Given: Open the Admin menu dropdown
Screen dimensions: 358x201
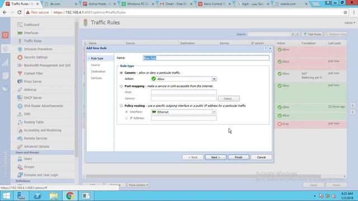Looking at the screenshot, I should pos(350,23).
